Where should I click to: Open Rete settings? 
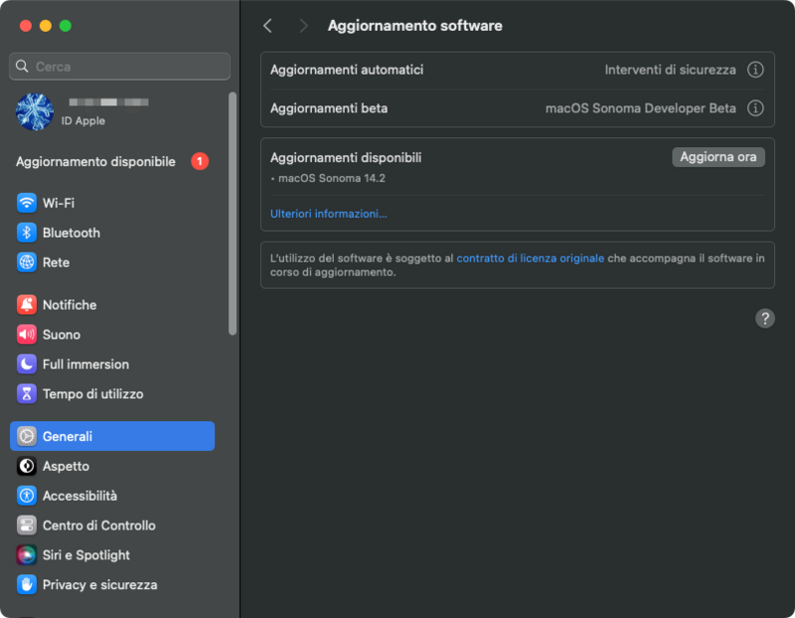pyautogui.click(x=112, y=262)
